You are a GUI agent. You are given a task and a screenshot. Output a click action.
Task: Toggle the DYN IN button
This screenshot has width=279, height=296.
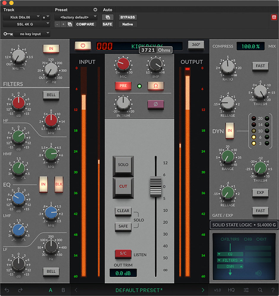coord(230,131)
